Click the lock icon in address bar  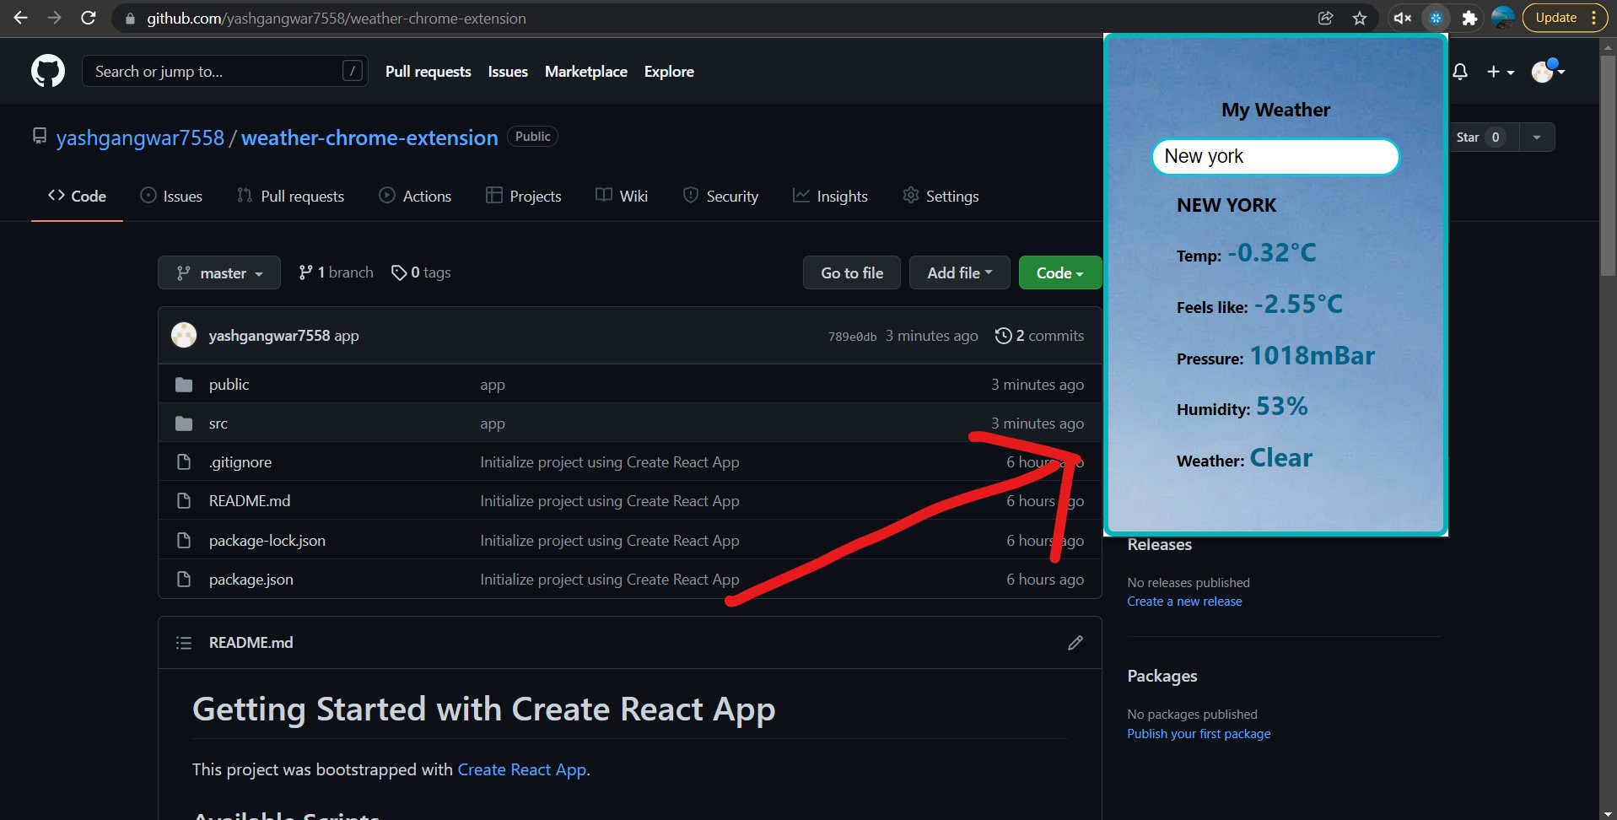tap(130, 19)
